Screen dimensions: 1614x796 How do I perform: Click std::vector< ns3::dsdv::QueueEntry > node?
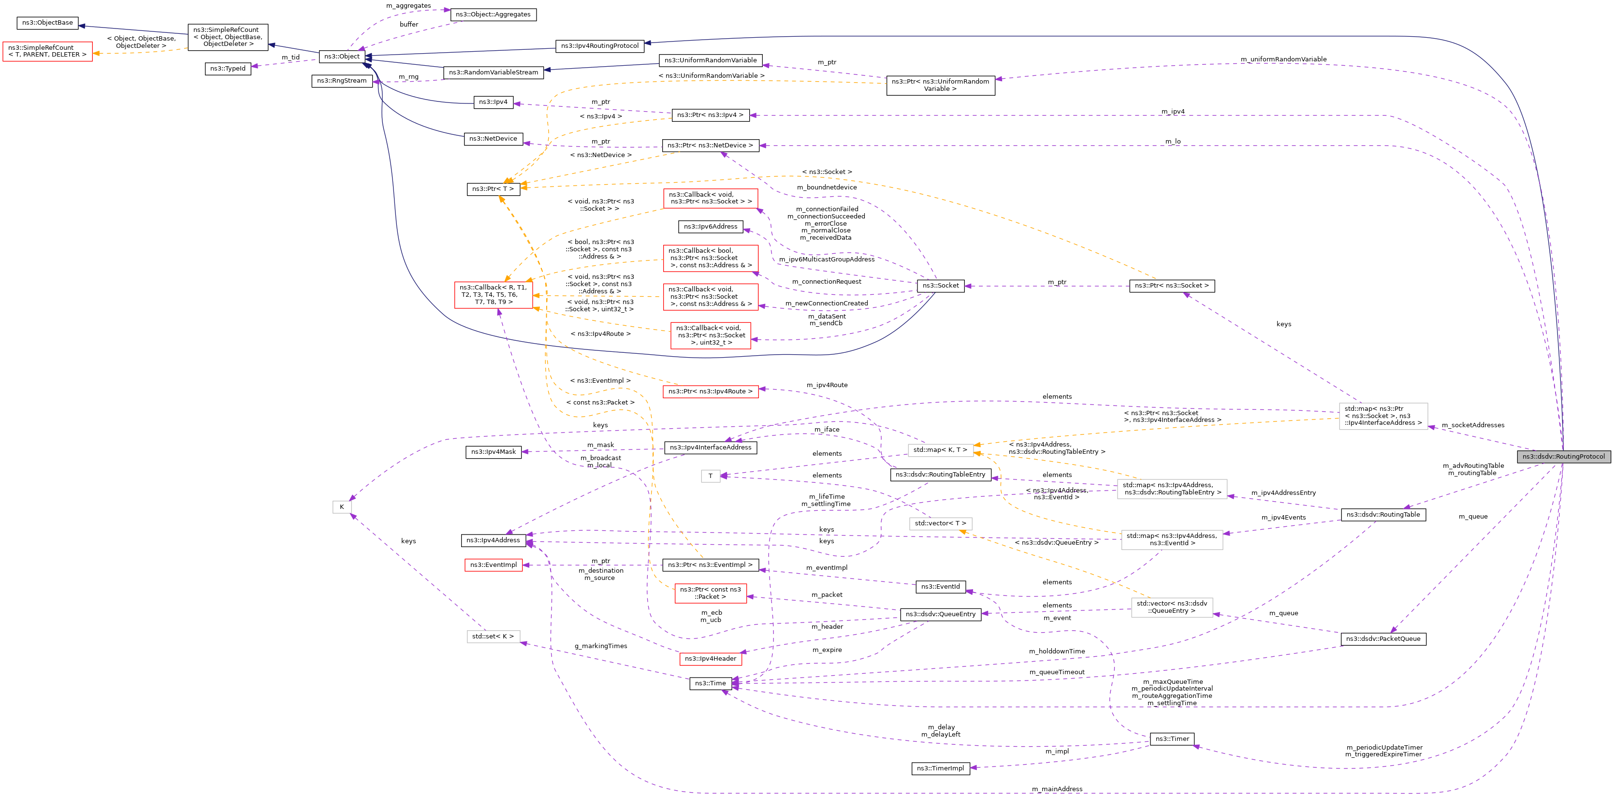pyautogui.click(x=1172, y=608)
